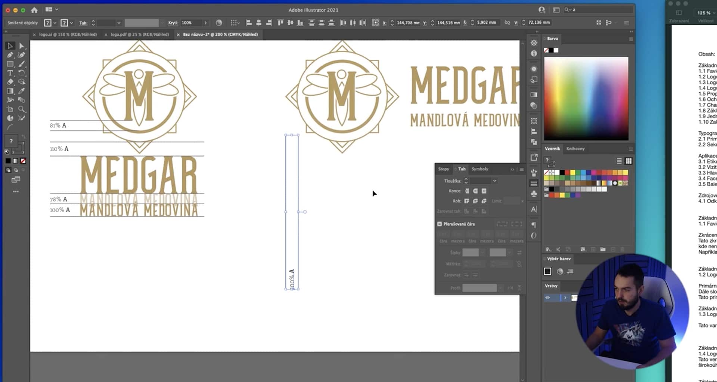Expand the layer chevron in Vrstvy
The width and height of the screenshot is (717, 382).
(x=565, y=298)
